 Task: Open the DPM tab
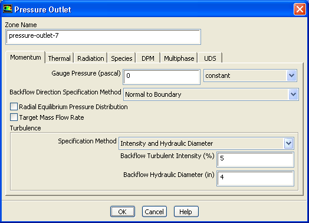click(148, 58)
